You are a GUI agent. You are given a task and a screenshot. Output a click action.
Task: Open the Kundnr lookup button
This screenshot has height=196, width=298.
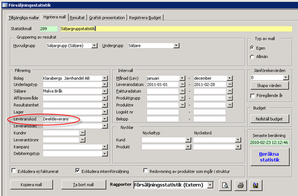[82, 133]
